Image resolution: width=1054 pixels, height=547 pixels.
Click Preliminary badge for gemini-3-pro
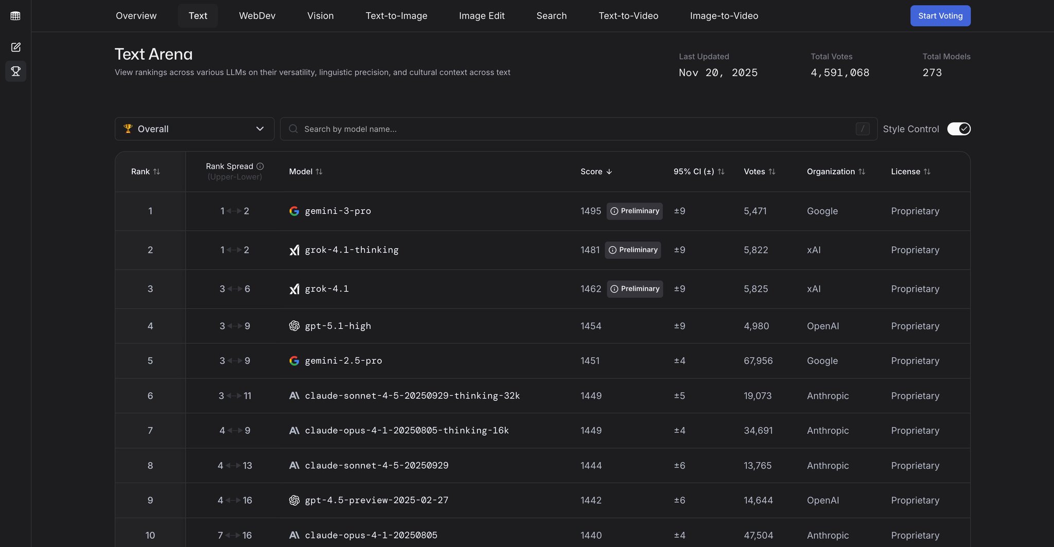(635, 211)
